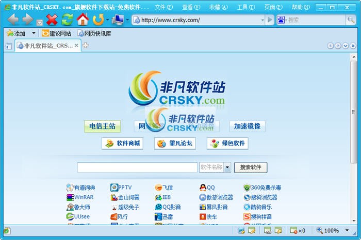
Task: Click the 搜索软件 button
Action: click(x=251, y=167)
